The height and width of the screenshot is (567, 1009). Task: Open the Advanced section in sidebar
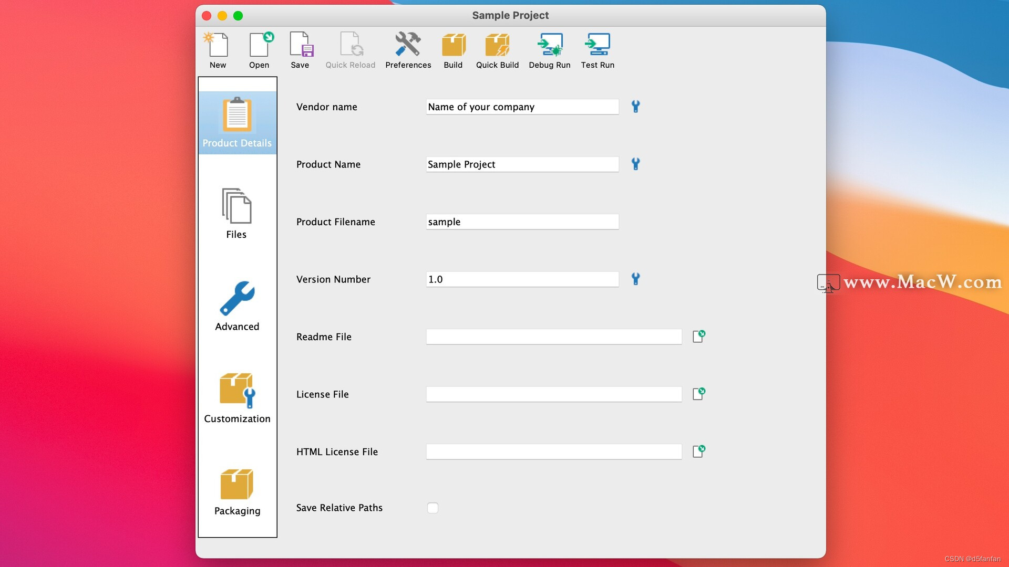[x=237, y=306]
